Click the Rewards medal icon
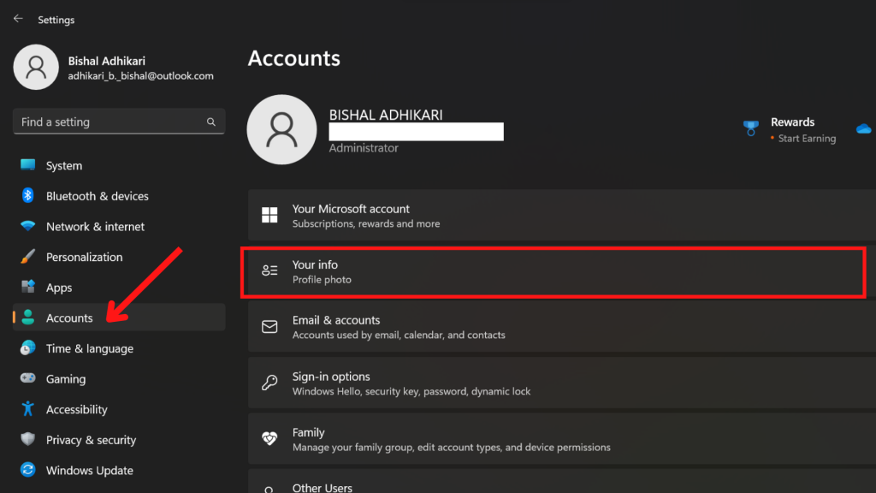This screenshot has height=493, width=876. click(751, 128)
